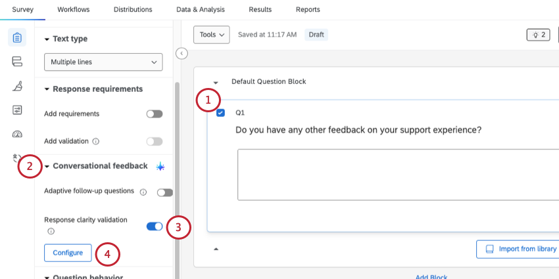The width and height of the screenshot is (559, 279).
Task: Switch to the Data & Analysis tab
Action: pos(201,10)
